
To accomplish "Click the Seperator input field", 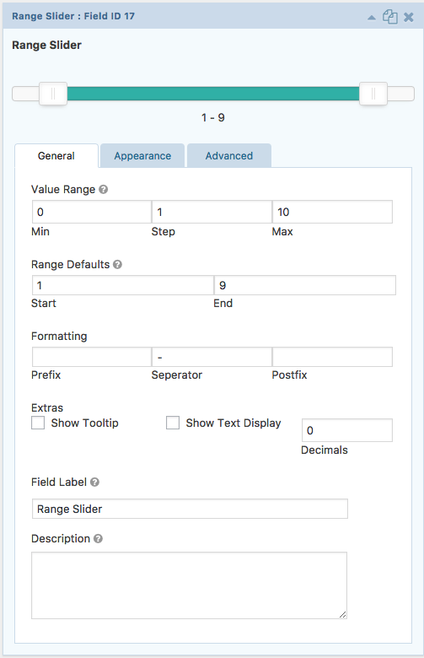I will pos(212,357).
